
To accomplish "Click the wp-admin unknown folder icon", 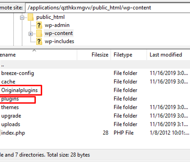I will pyautogui.click(x=39, y=25).
